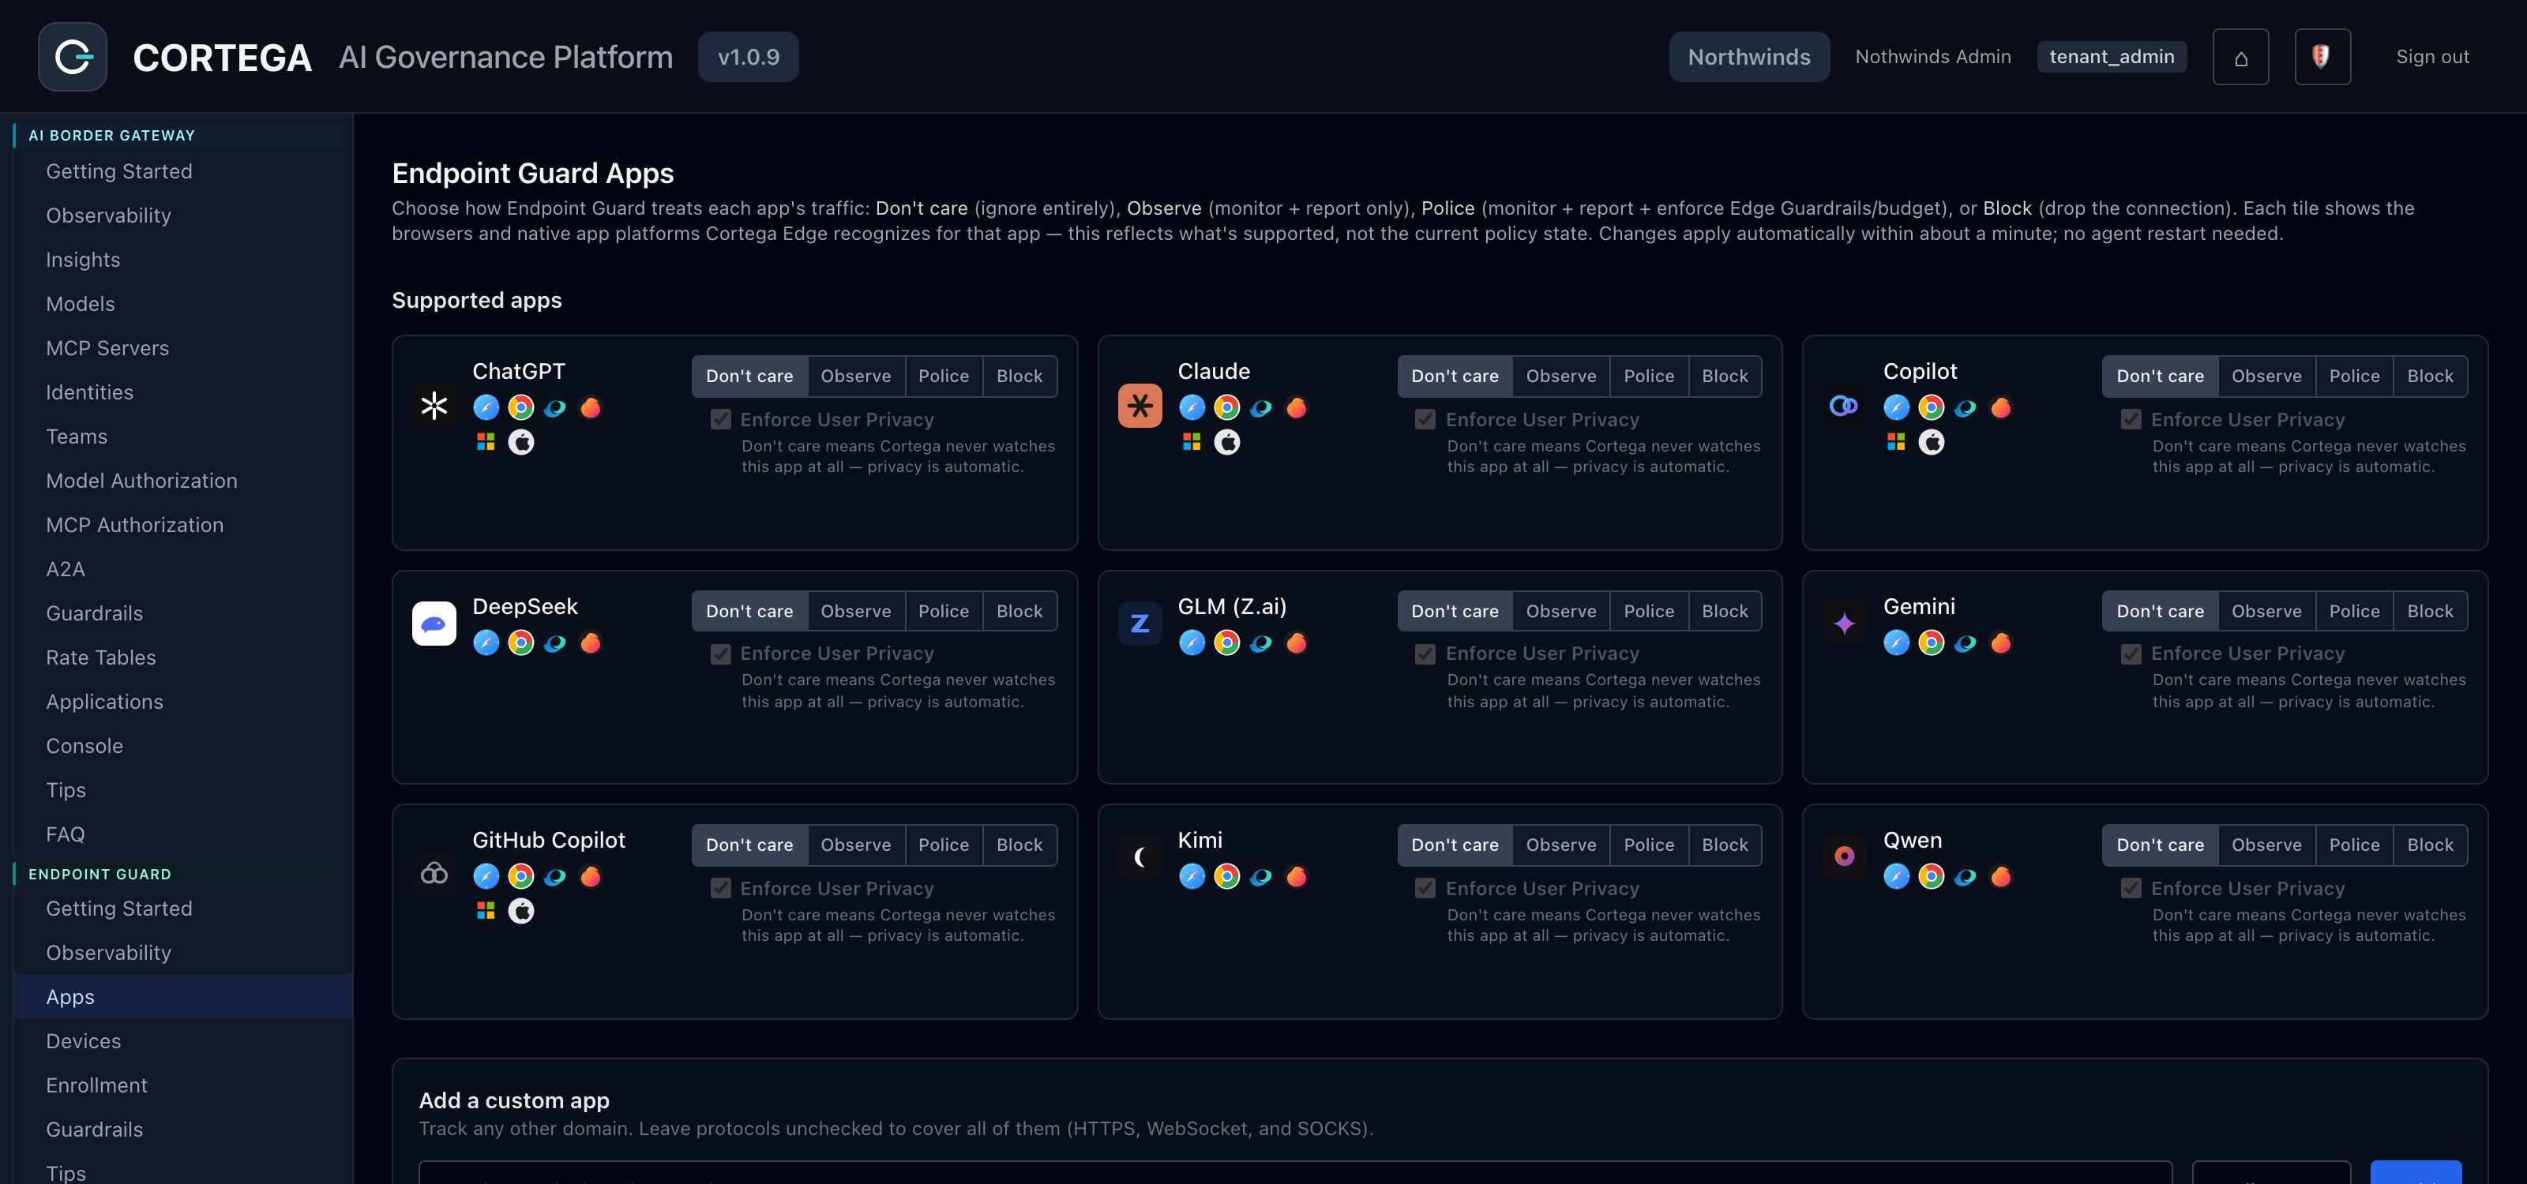Click the GLM (Z.ai) app logo
The height and width of the screenshot is (1184, 2527).
point(1140,624)
